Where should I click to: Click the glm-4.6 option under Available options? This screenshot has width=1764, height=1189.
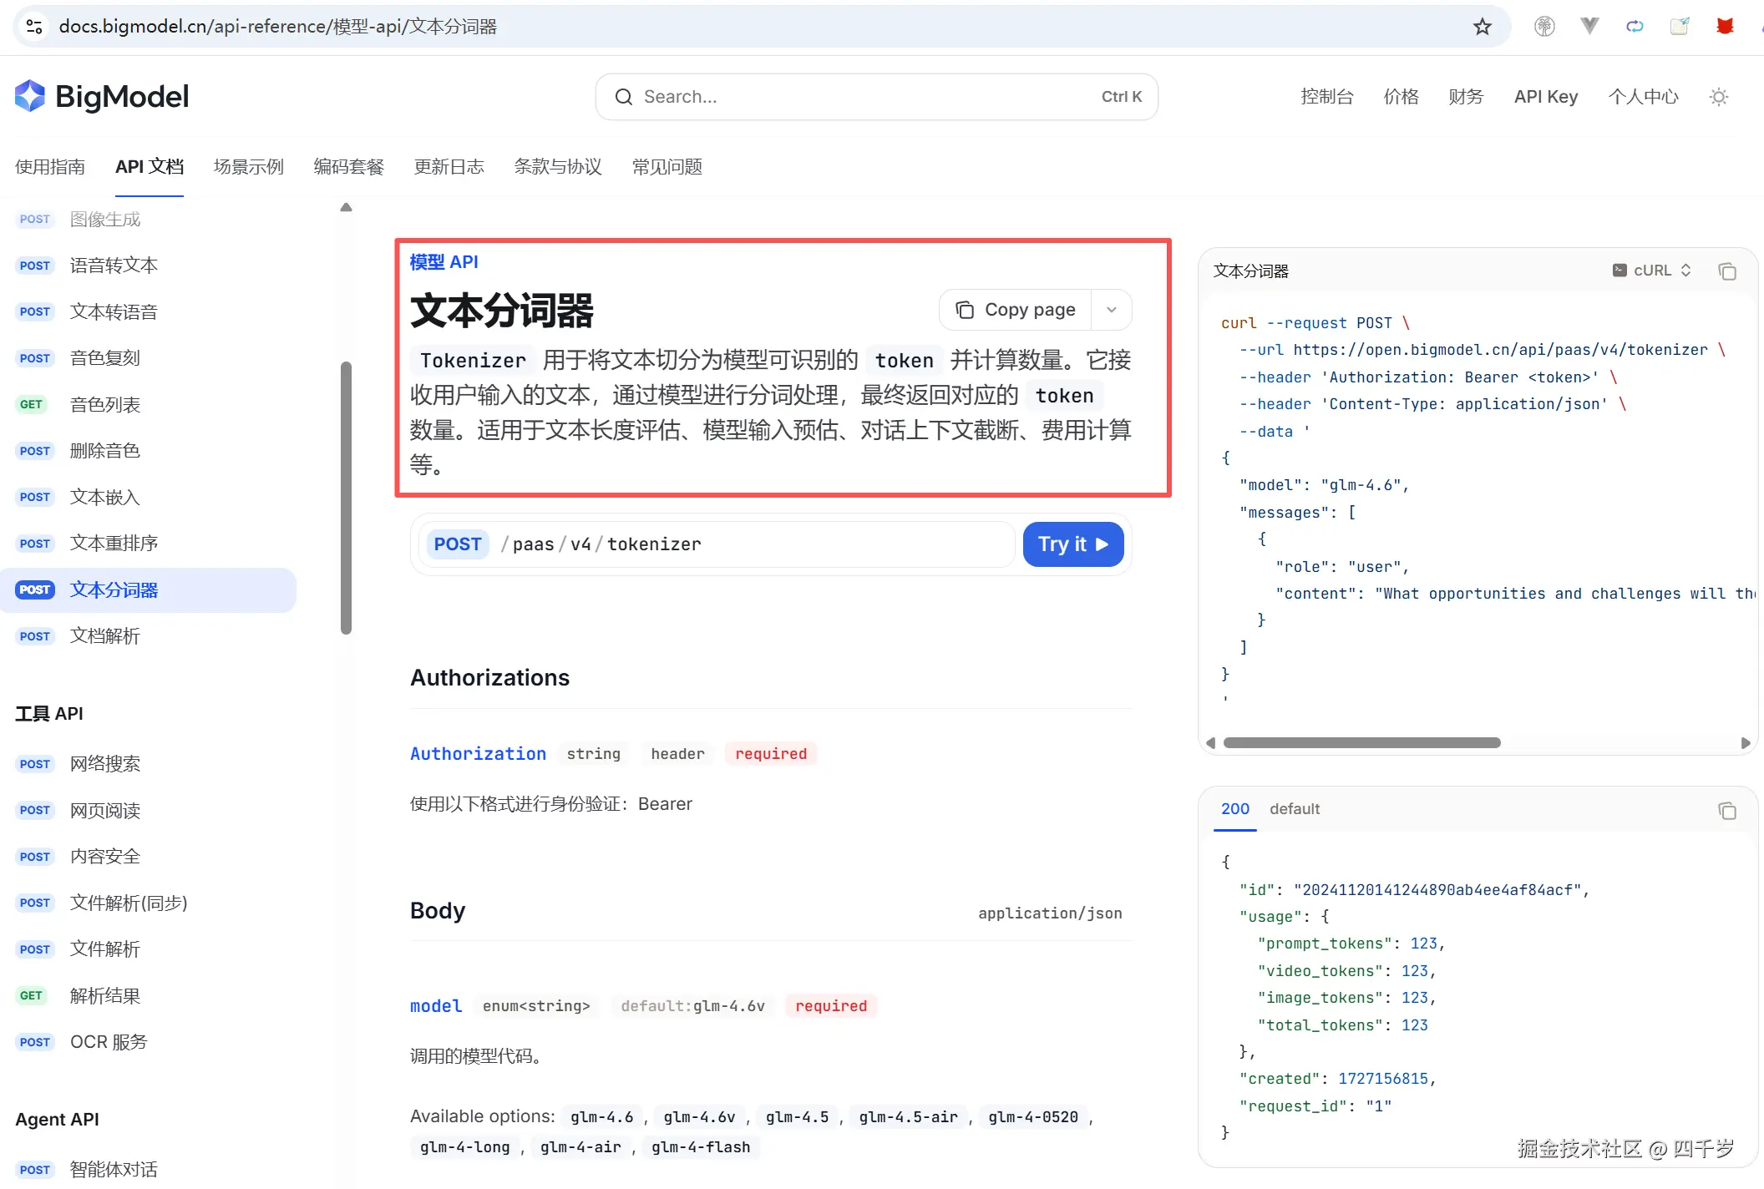tap(601, 1116)
